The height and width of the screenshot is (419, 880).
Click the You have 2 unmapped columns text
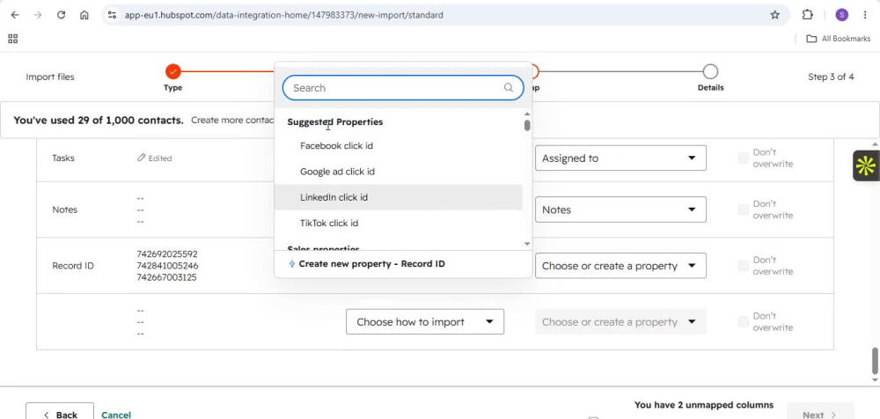point(704,405)
